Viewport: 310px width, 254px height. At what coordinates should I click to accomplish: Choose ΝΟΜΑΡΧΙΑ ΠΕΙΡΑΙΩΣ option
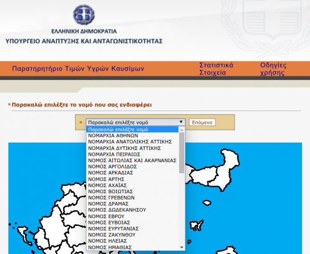tap(132, 154)
